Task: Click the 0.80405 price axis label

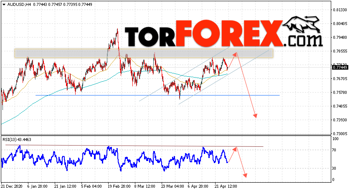Action: [340, 24]
